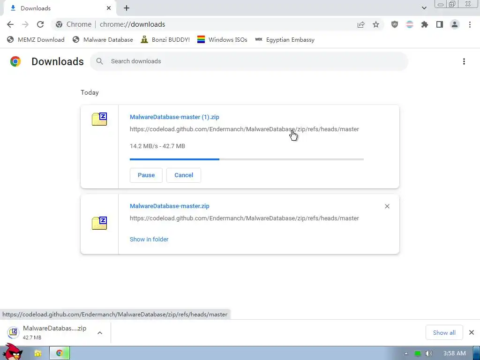The image size is (480, 360).
Task: Click the download progress bar
Action: [x=247, y=159]
